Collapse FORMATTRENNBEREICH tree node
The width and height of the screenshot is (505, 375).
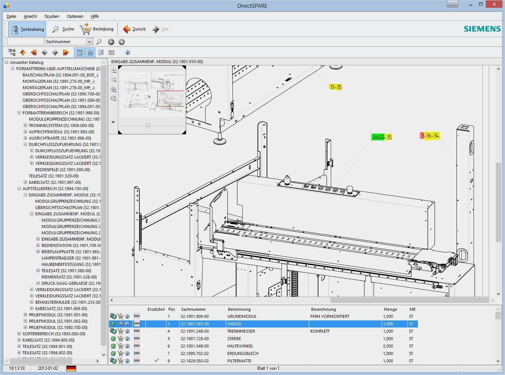click(x=19, y=113)
